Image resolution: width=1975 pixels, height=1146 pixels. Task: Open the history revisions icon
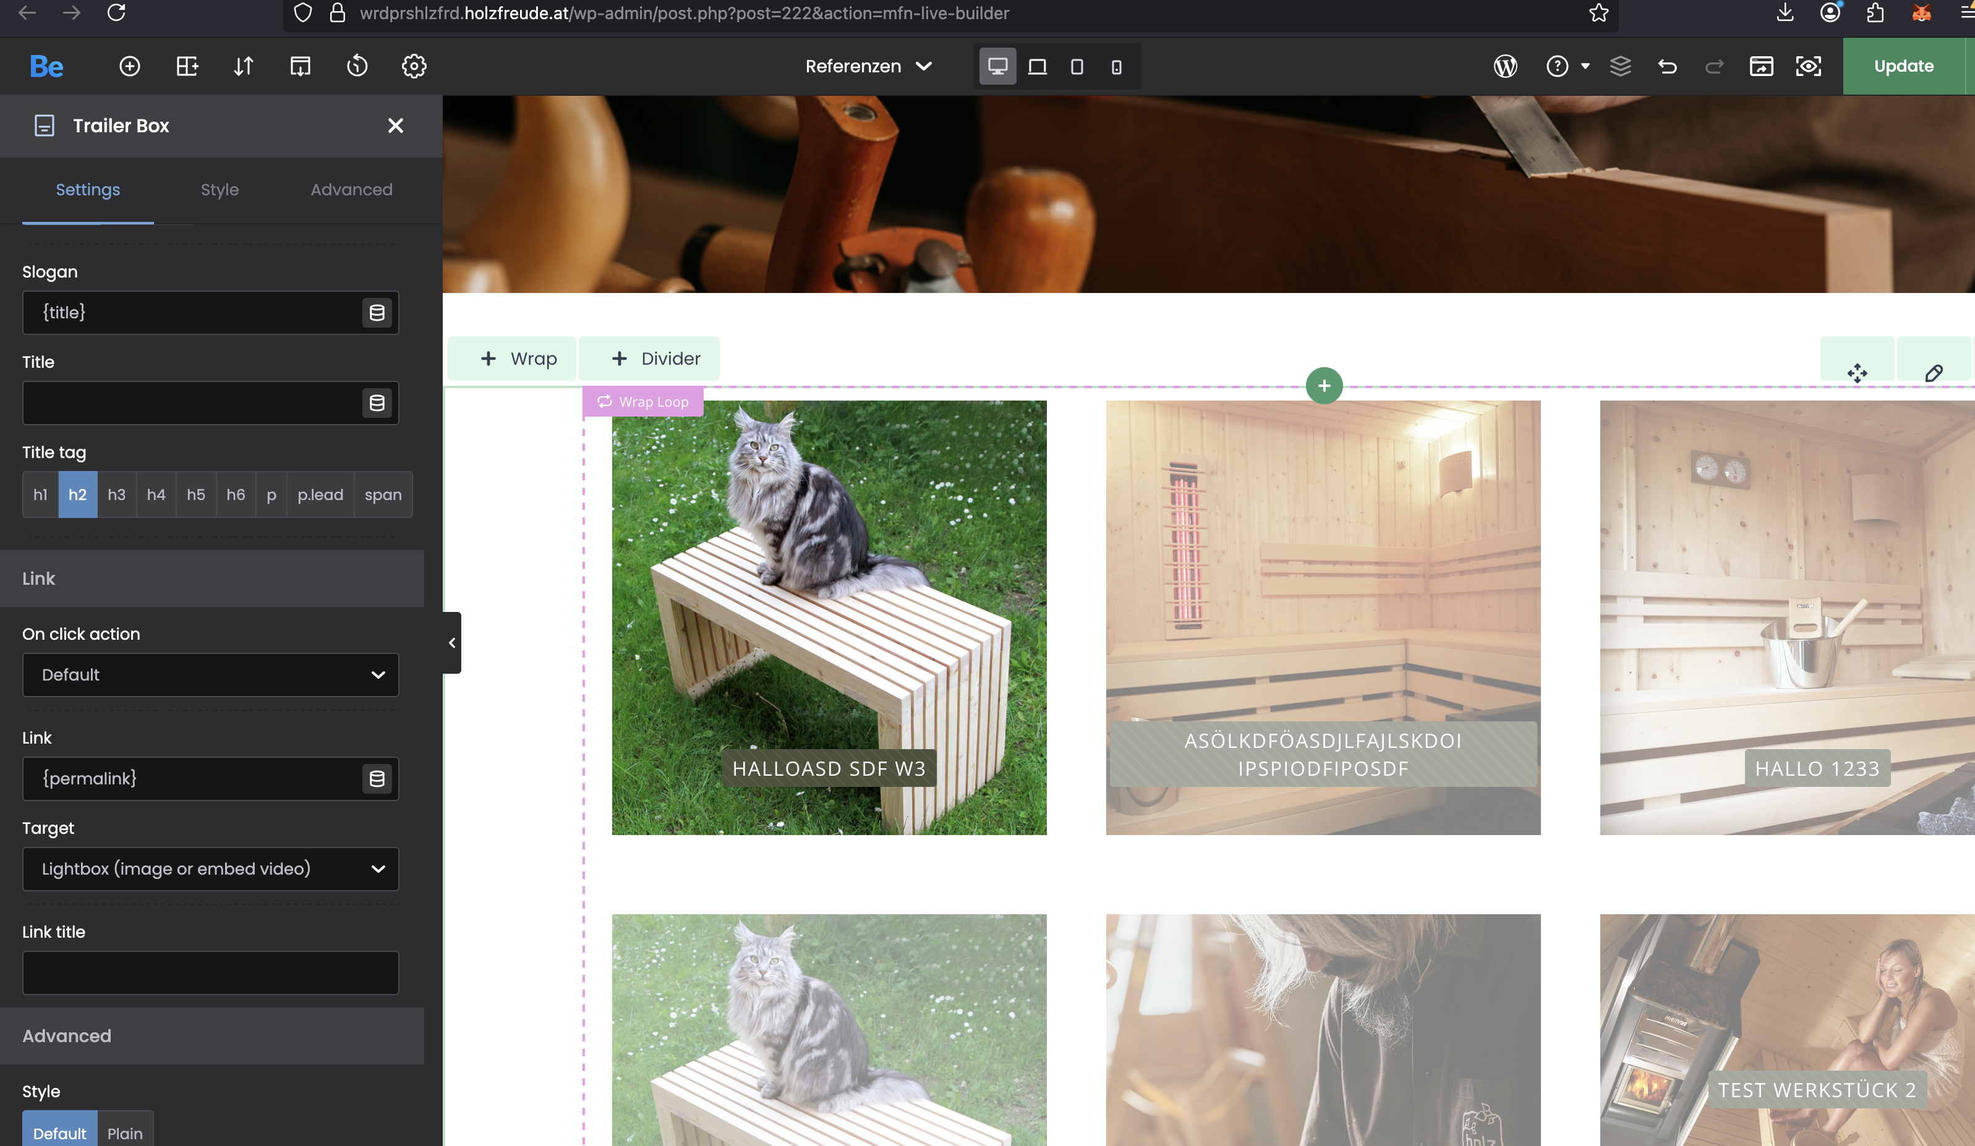tap(357, 67)
